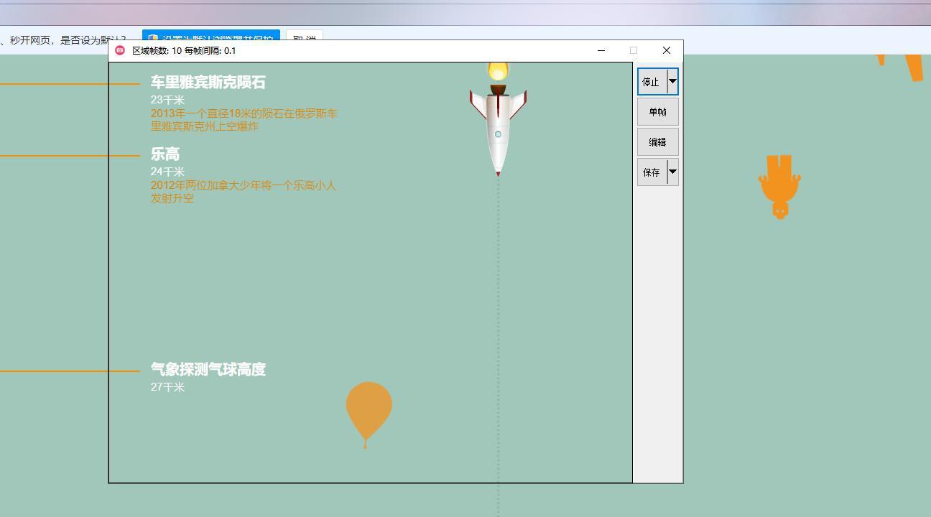Click the 保存 save button

pos(652,172)
